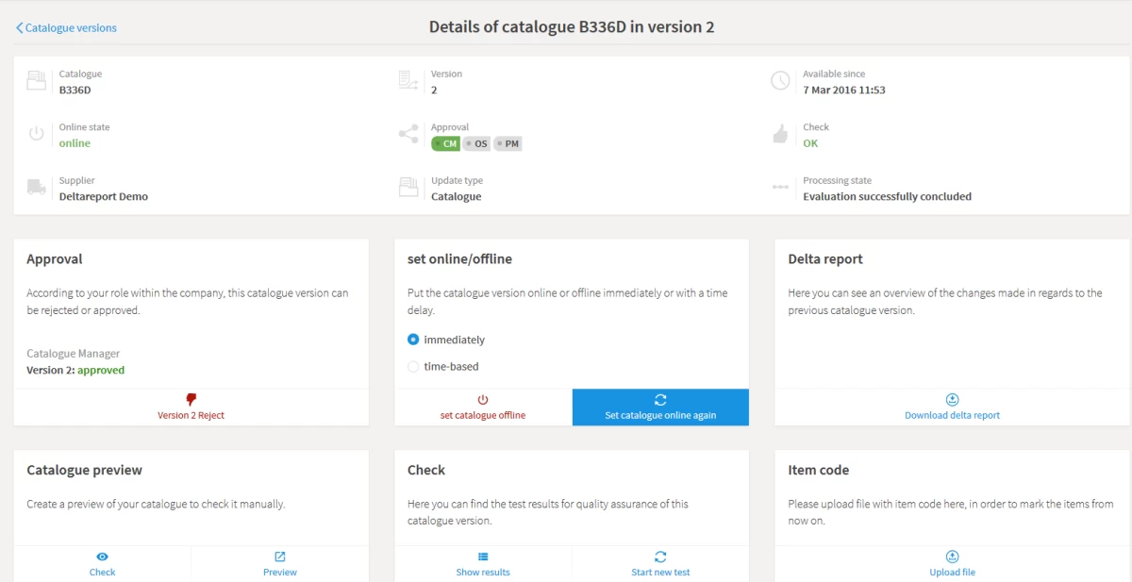Click the thumbs-up Check status icon

click(780, 135)
